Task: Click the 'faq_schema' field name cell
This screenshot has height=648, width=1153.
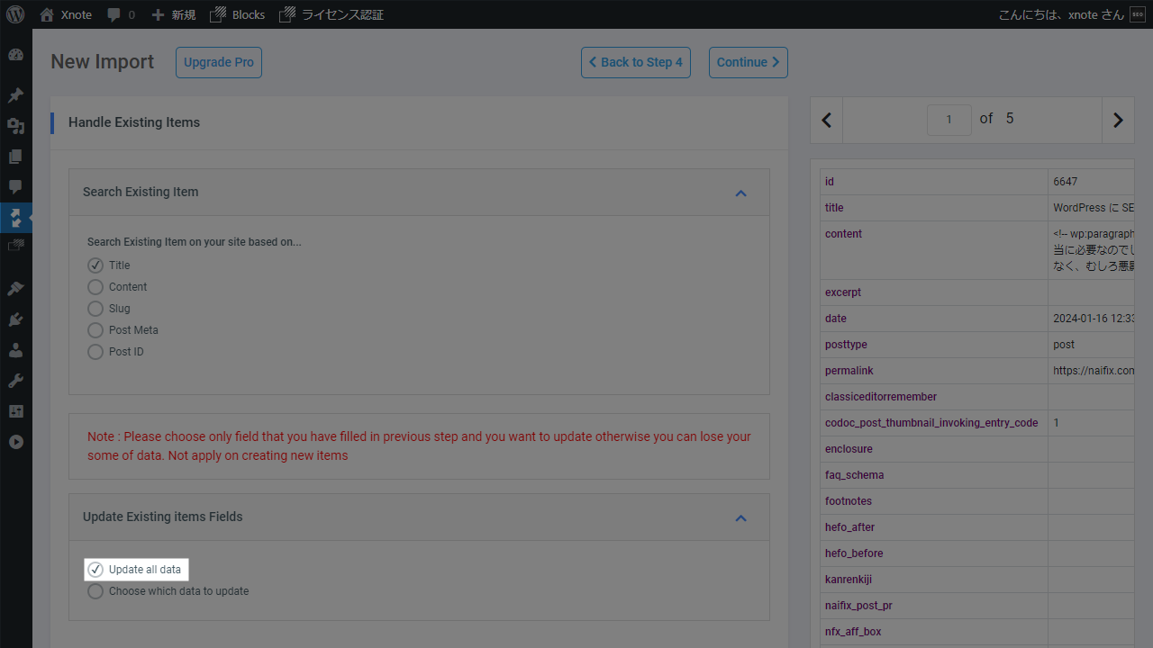Action: point(934,475)
